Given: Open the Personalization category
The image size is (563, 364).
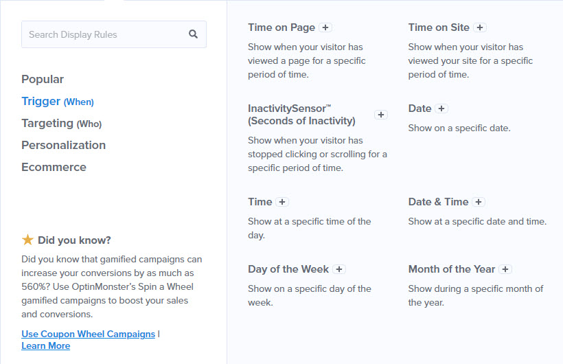Looking at the screenshot, I should click(64, 145).
